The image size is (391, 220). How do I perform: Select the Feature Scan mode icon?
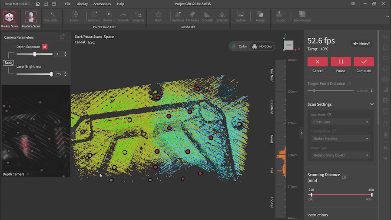click(x=30, y=17)
